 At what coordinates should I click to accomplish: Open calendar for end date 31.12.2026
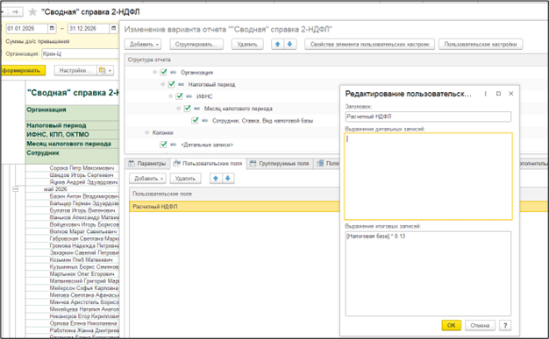tap(113, 28)
